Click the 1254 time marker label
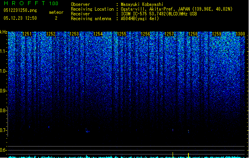Viewport: 249px width, 158px height. click(98, 34)
